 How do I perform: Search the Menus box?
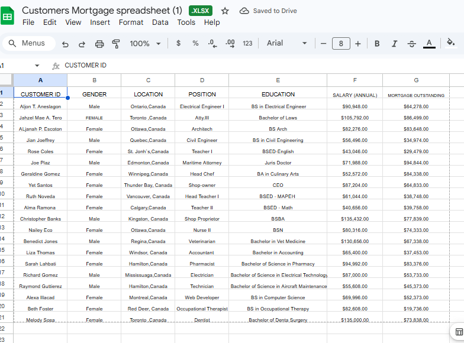pos(28,43)
